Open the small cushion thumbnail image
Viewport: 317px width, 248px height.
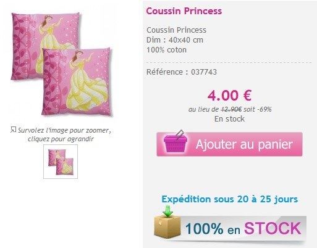coord(61,162)
